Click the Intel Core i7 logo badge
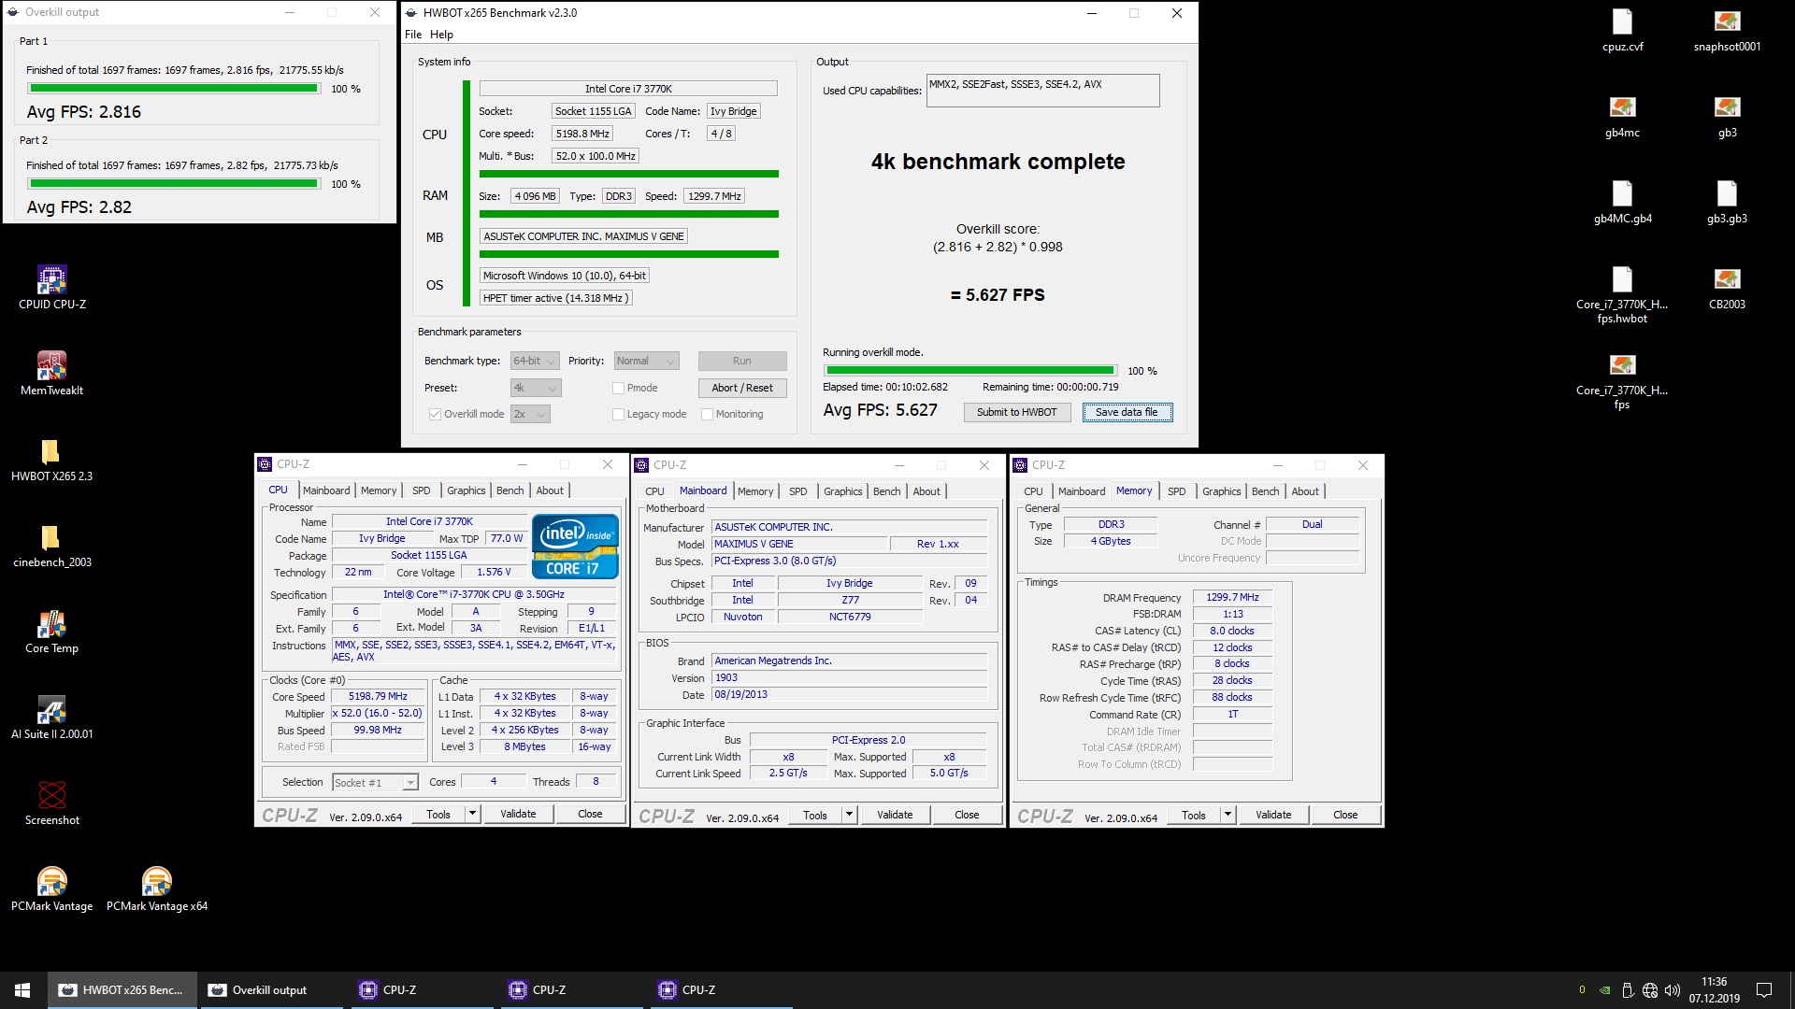Screen dimensions: 1795x1009 point(576,547)
